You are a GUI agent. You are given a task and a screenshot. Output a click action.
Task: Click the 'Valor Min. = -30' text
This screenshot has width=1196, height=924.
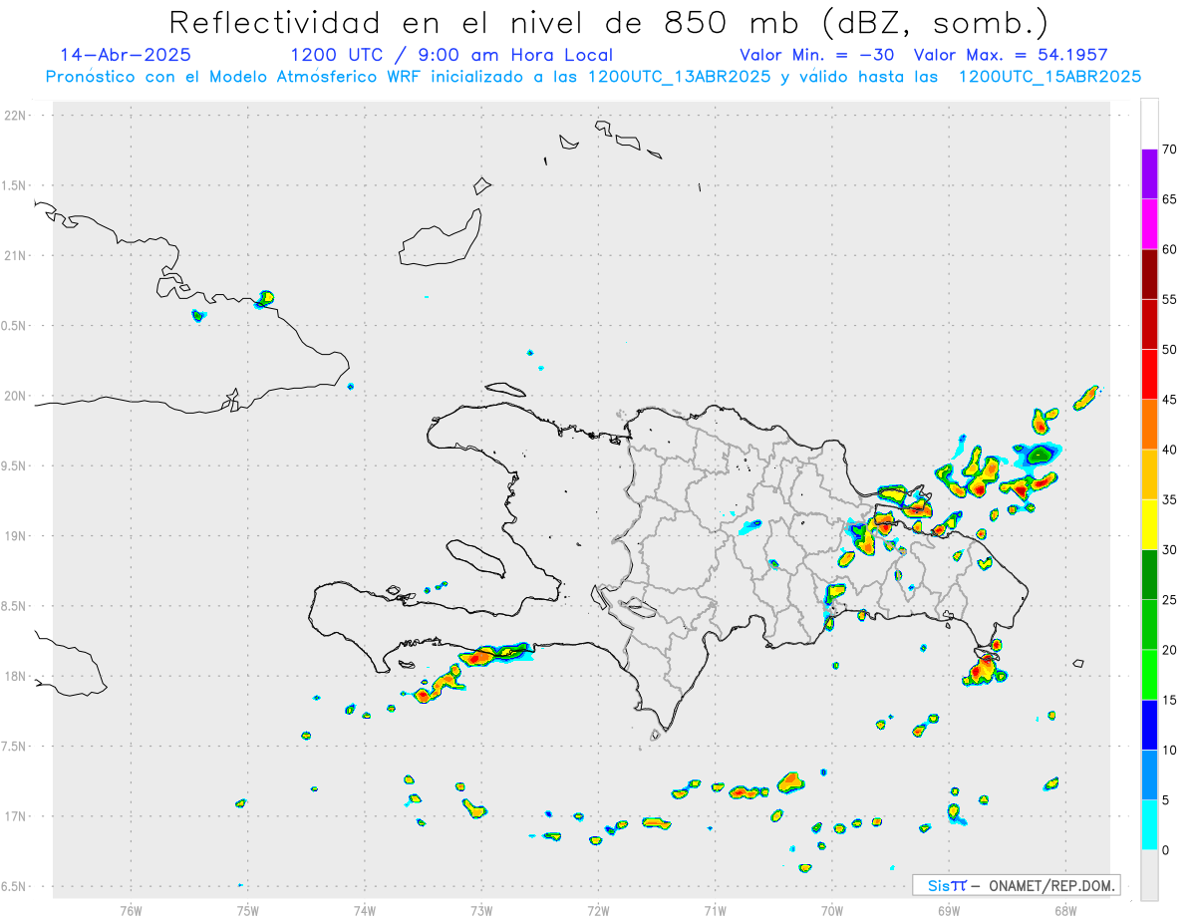[817, 55]
